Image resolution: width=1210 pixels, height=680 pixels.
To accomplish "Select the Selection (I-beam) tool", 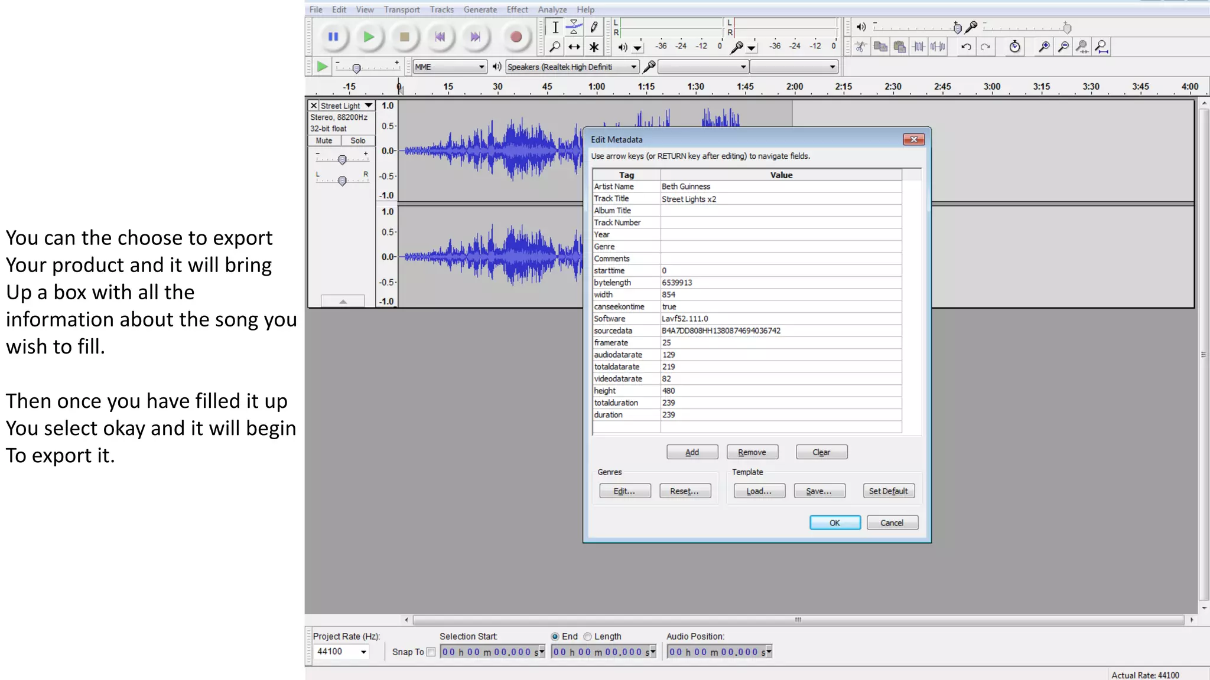I will [555, 27].
